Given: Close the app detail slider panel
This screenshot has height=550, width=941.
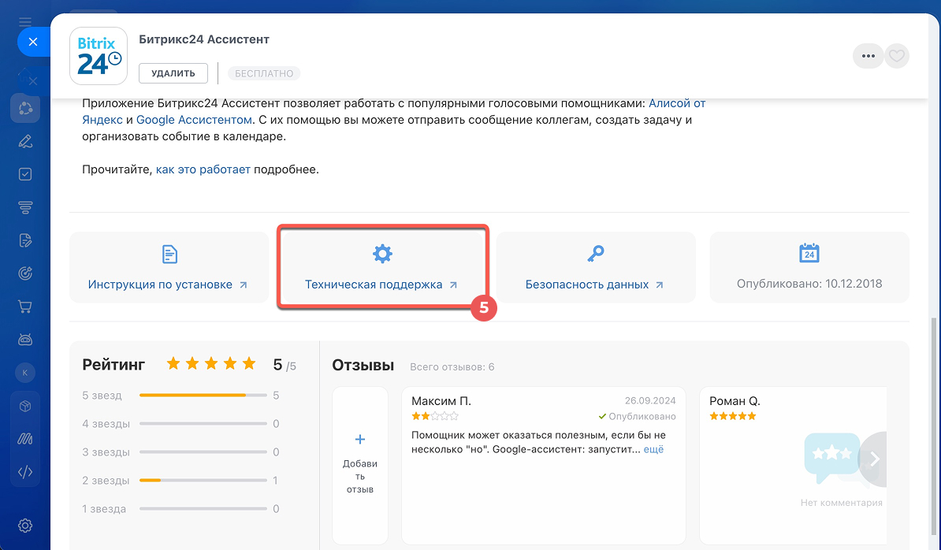Looking at the screenshot, I should (x=33, y=42).
